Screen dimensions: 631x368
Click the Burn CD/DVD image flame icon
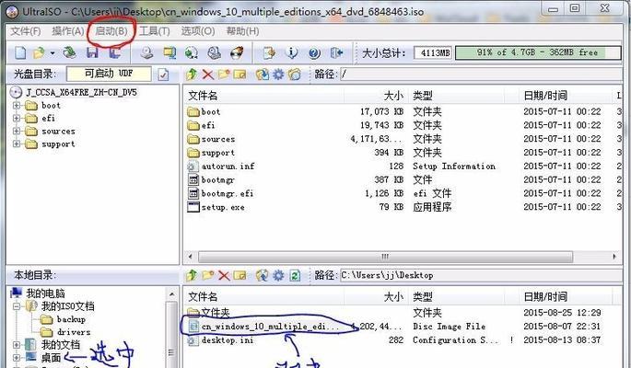(x=237, y=52)
